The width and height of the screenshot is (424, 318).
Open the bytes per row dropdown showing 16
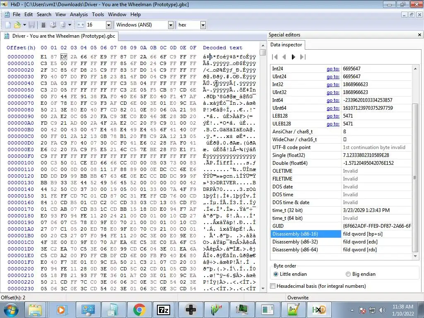click(108, 25)
